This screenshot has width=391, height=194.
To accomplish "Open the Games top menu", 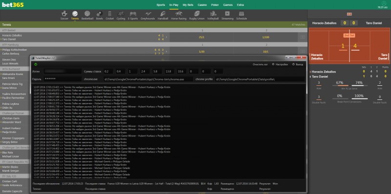I will (228, 5).
